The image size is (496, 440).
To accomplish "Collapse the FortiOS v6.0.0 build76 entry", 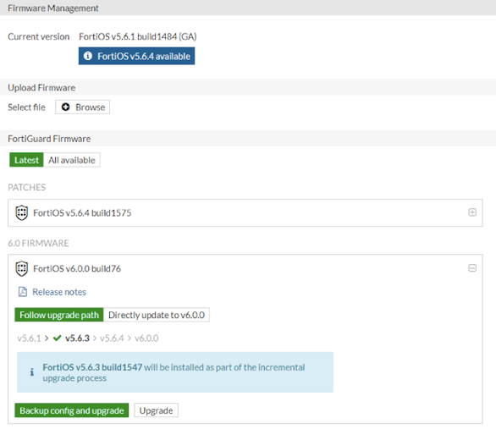I will tap(472, 268).
